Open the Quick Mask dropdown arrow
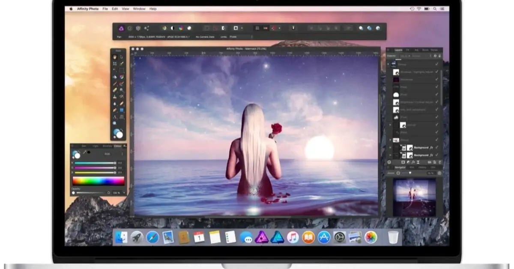Viewport: 514px width, 269px height. 242,28
